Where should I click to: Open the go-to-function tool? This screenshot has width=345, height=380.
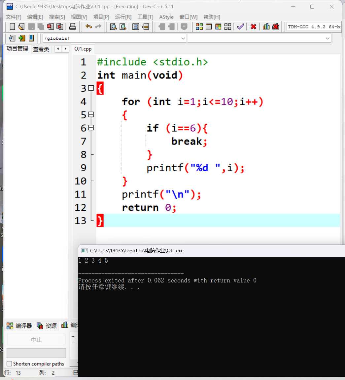click(136, 27)
